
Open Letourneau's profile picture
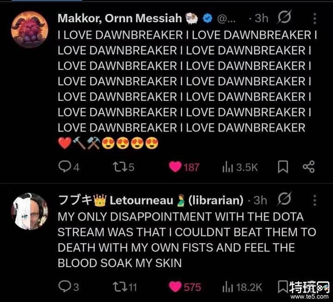click(x=30, y=211)
